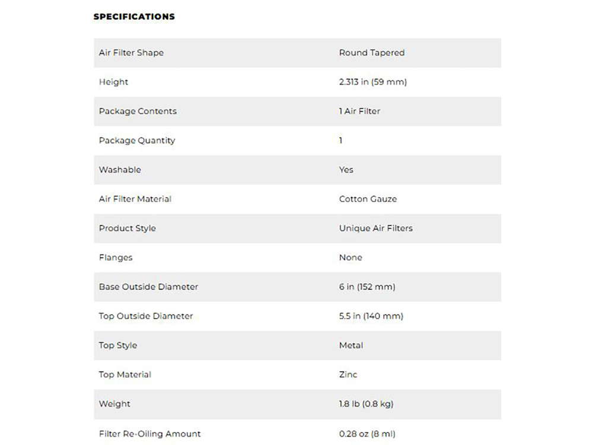This screenshot has width=593, height=445.
Task: Click the Flanges value None
Action: [x=350, y=258]
